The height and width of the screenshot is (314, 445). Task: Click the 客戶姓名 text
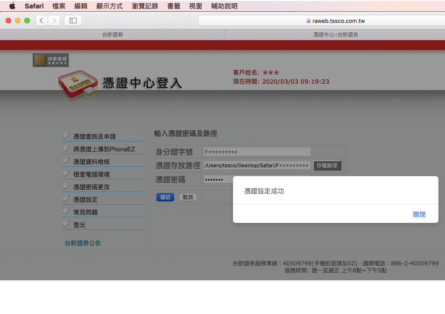[256, 73]
